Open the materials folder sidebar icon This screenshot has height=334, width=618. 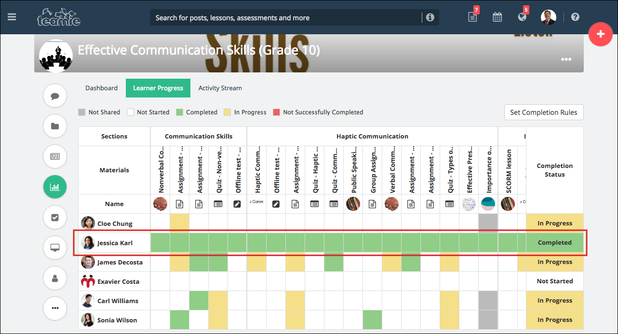[x=55, y=126]
